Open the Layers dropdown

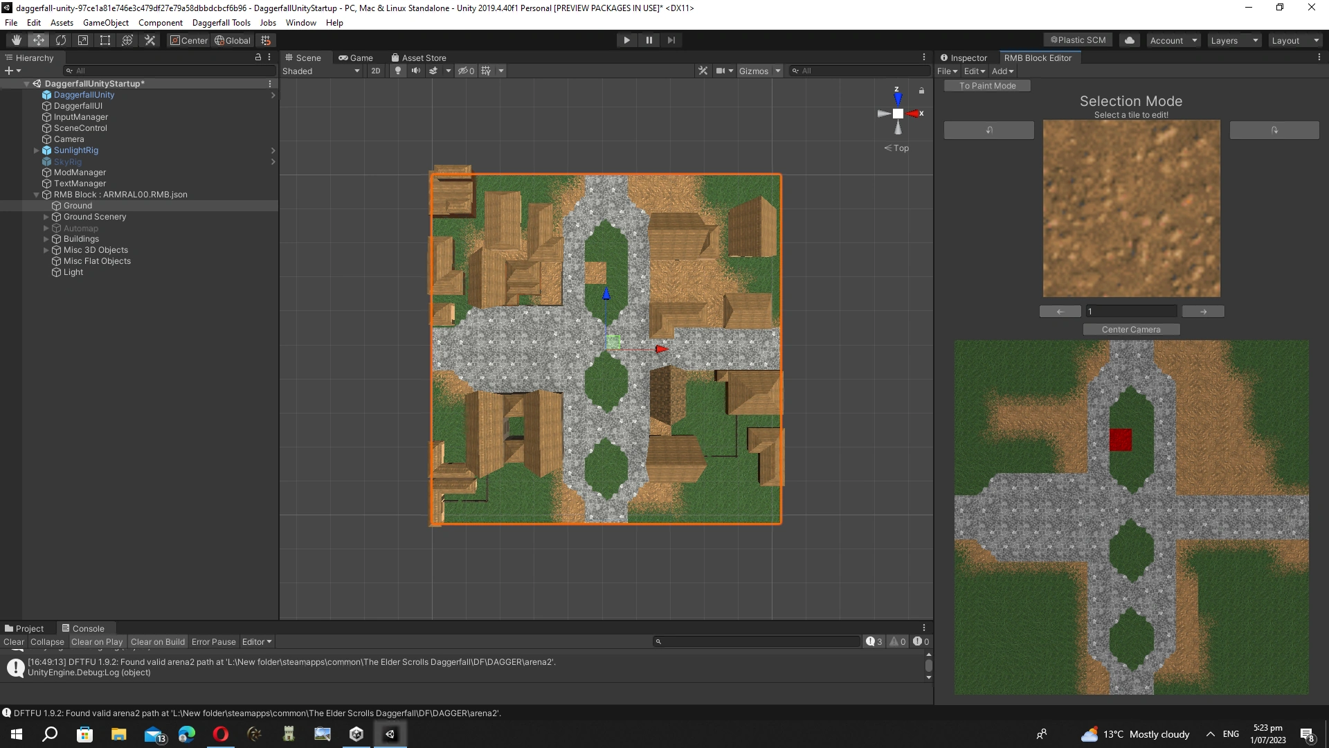(x=1233, y=40)
